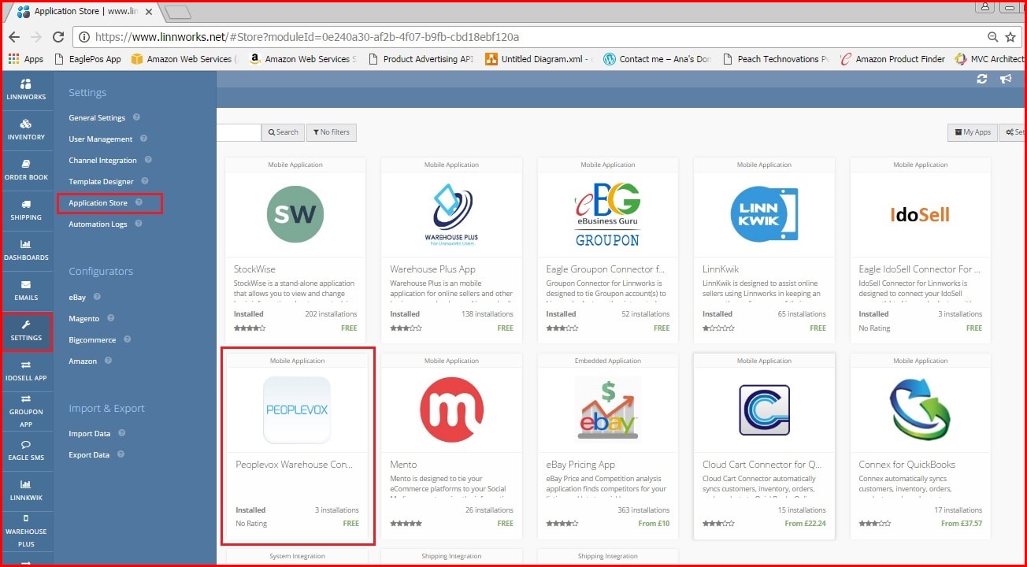The image size is (1027, 567).
Task: Bookmark this page with the star icon
Action: [1010, 37]
